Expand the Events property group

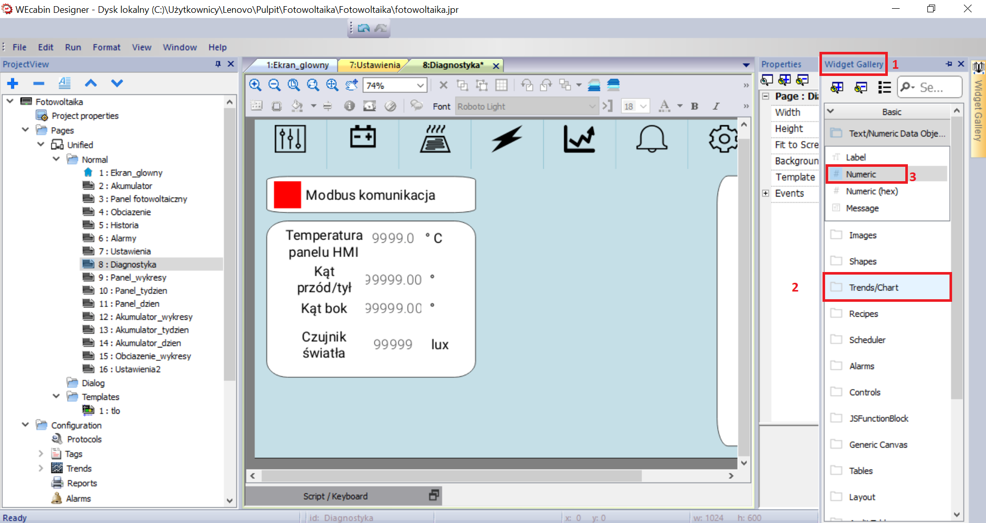coord(765,193)
